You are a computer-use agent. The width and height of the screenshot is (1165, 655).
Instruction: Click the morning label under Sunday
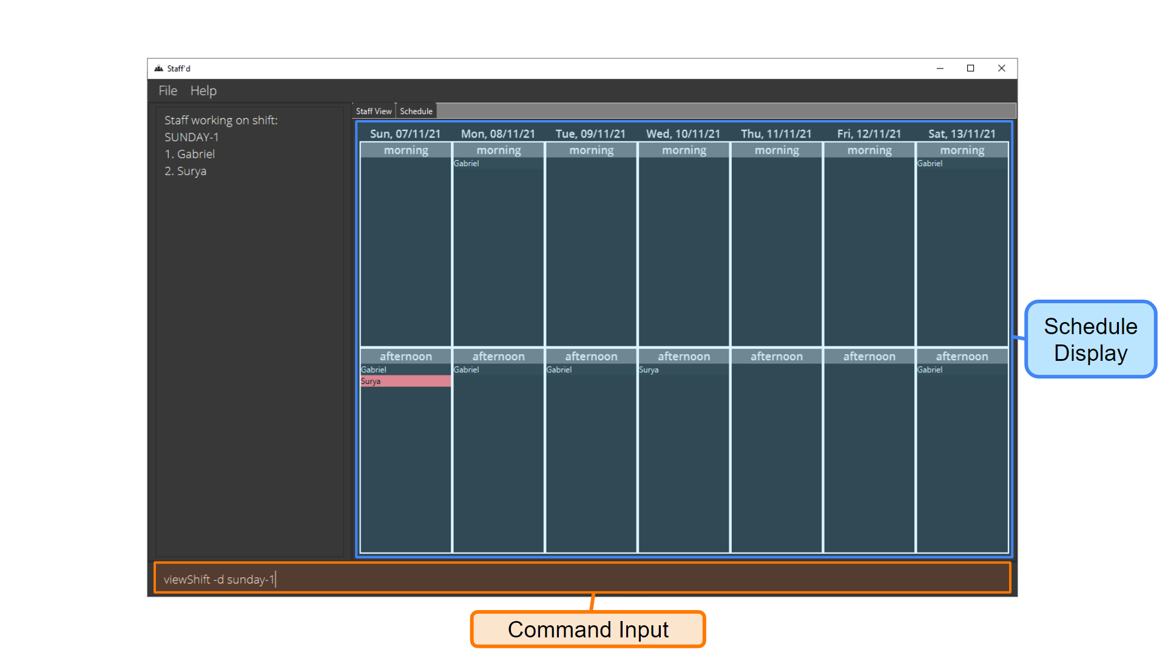tap(406, 150)
